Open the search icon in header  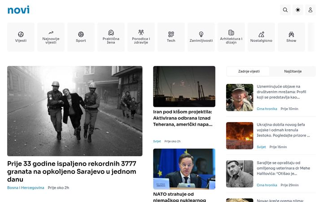(285, 10)
